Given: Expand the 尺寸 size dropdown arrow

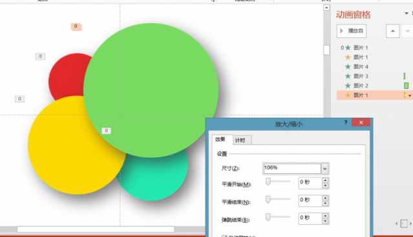Looking at the screenshot, I should click(x=324, y=169).
